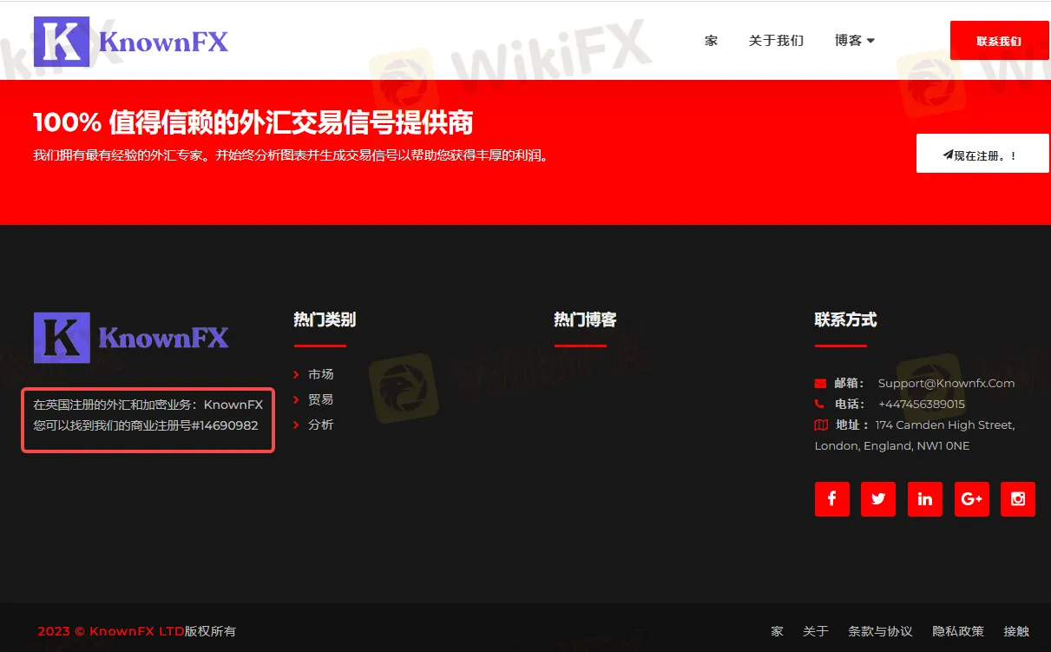
Task: Click the Twitter bird icon
Action: [x=877, y=499]
